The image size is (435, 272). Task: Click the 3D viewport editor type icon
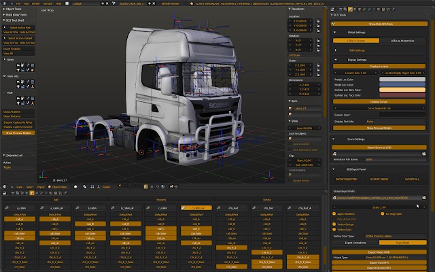(5, 187)
